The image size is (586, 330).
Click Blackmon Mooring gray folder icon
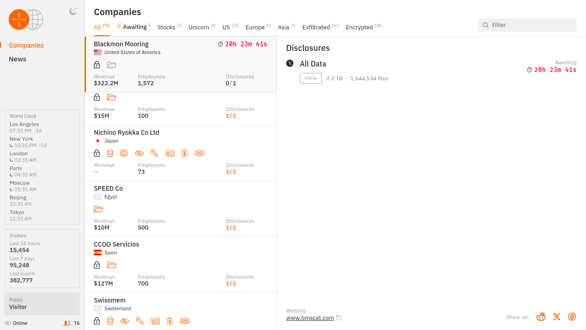(x=111, y=65)
